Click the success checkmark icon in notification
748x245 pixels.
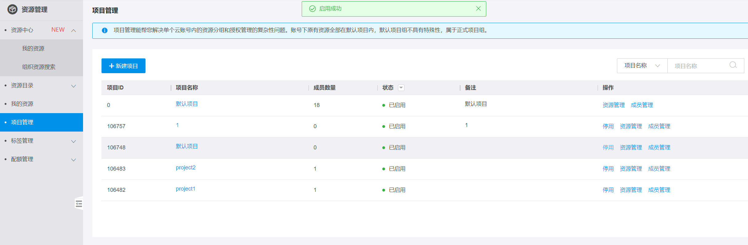[312, 9]
